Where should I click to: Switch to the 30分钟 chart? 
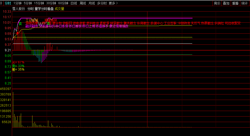(x=51, y=3)
